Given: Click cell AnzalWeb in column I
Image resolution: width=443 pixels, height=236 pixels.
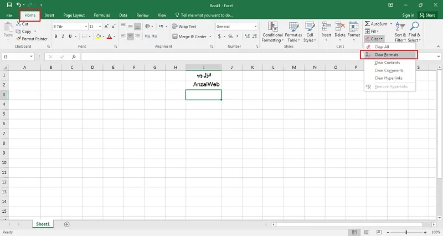Looking at the screenshot, I should pos(204,85).
